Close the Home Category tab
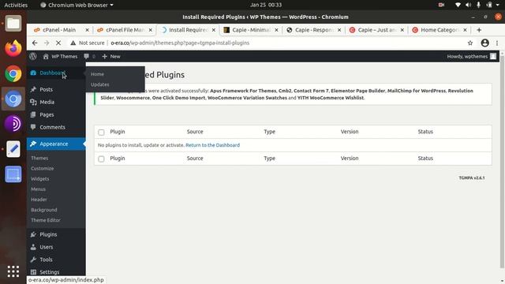Viewport: 505px width, 284px height. (465, 30)
